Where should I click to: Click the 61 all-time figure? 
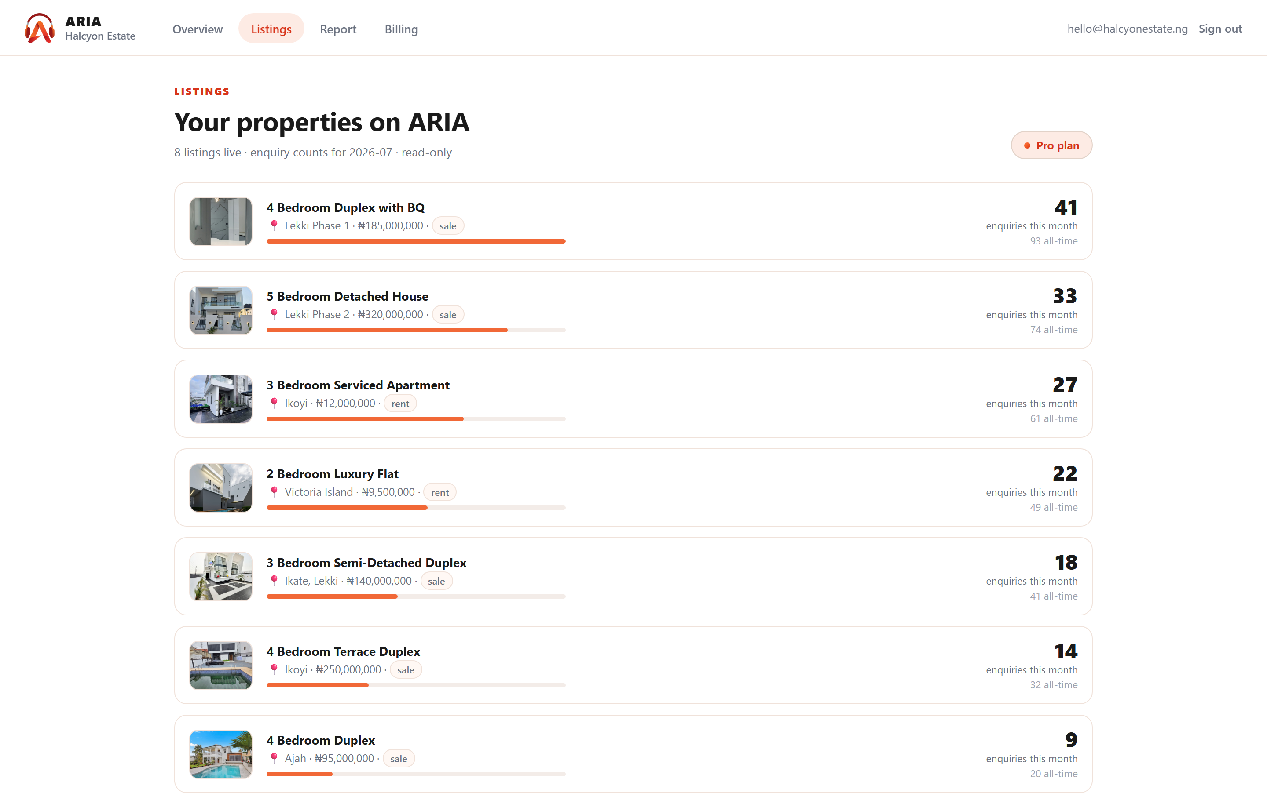1053,418
